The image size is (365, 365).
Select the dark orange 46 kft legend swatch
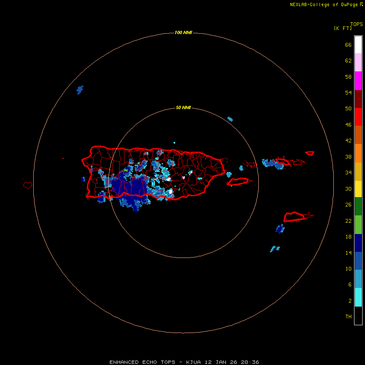[358, 135]
